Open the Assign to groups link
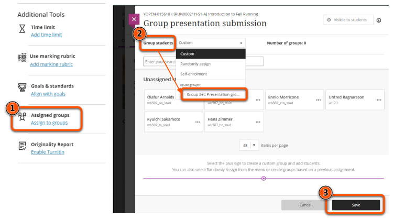 [48, 123]
